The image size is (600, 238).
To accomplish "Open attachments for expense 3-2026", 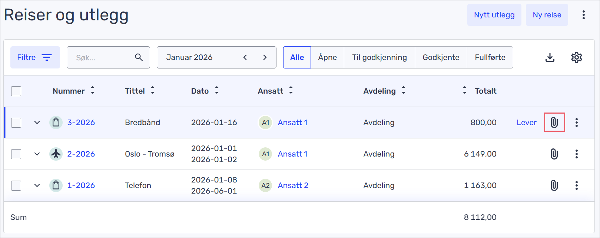I will pyautogui.click(x=554, y=123).
